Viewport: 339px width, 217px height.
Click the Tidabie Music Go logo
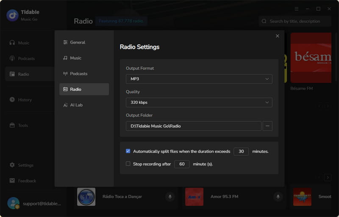point(13,15)
